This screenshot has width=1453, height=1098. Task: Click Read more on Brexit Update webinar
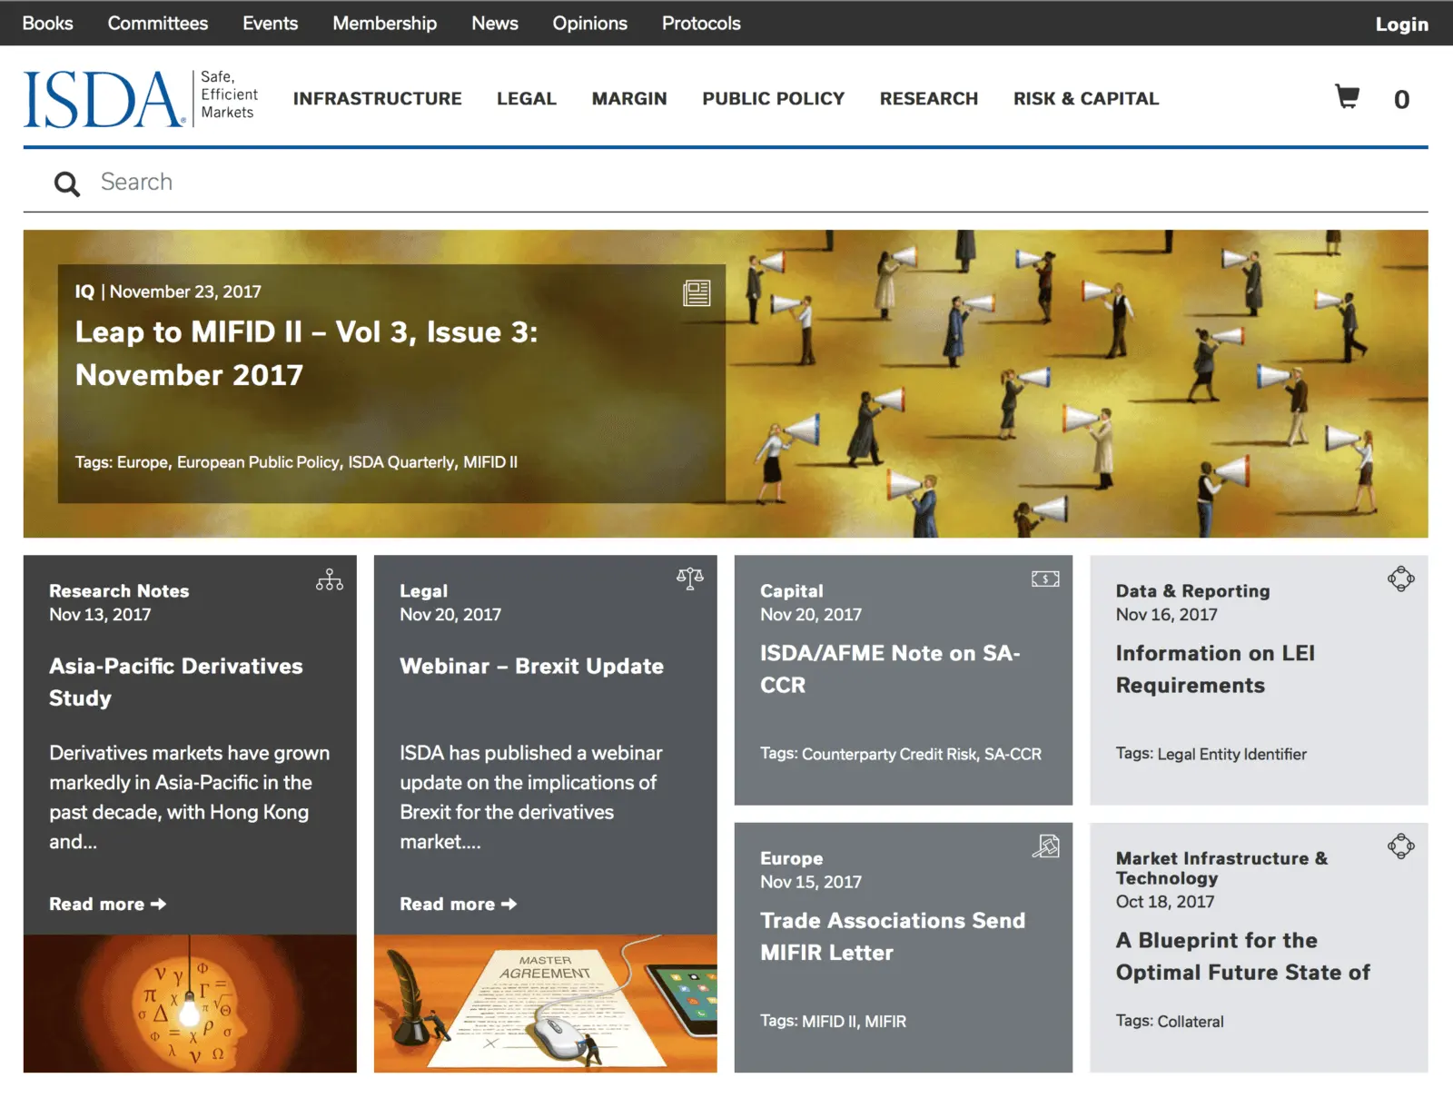pyautogui.click(x=458, y=905)
